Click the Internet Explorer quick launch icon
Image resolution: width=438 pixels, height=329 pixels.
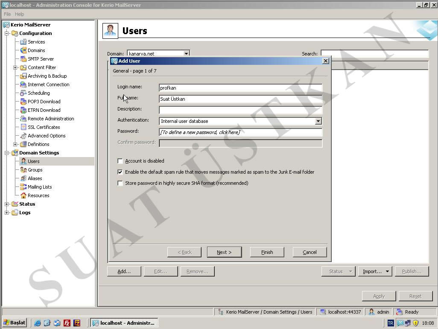click(x=38, y=323)
